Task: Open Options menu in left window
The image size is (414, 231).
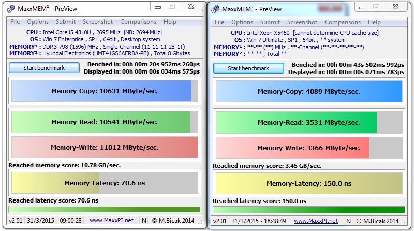Action: [x=38, y=22]
